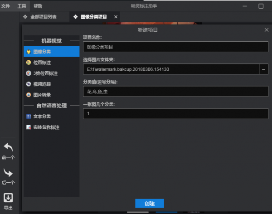
Task: Focus the 一张图几个分类 input field
Action: pos(175,114)
